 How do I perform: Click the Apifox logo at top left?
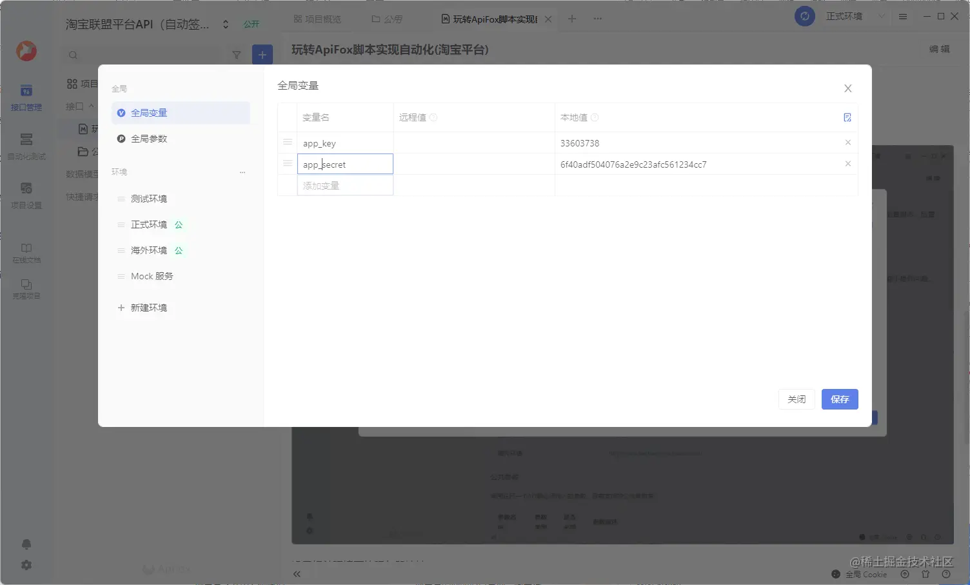click(26, 52)
